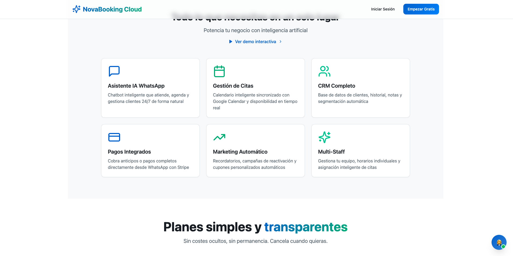513x256 pixels.
Task: Select the Asistente IA WhatsApp heading
Action: [136, 86]
